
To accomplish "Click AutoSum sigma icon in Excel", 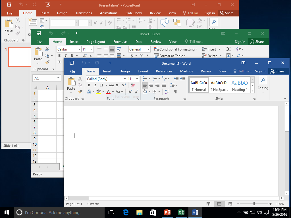I will tap(228, 49).
